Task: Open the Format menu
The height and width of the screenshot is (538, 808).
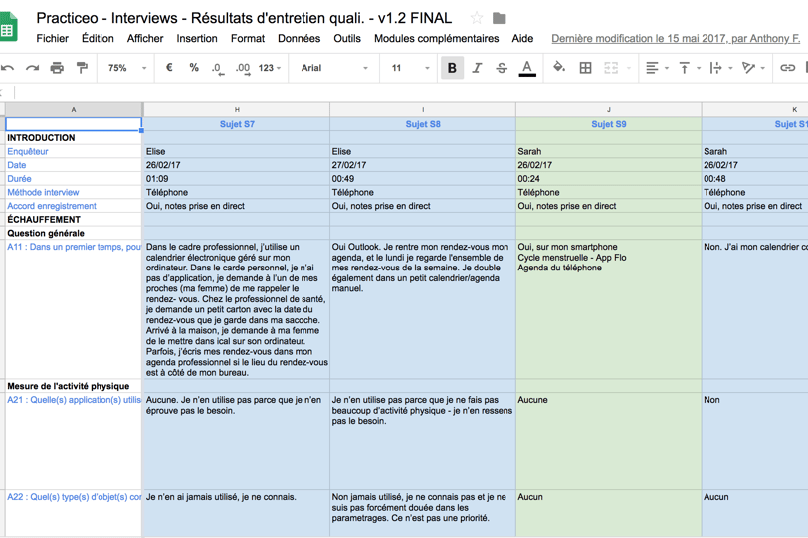Action: (248, 38)
